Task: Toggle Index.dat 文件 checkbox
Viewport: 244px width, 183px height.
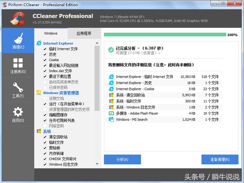Action: pyautogui.click(x=45, y=71)
